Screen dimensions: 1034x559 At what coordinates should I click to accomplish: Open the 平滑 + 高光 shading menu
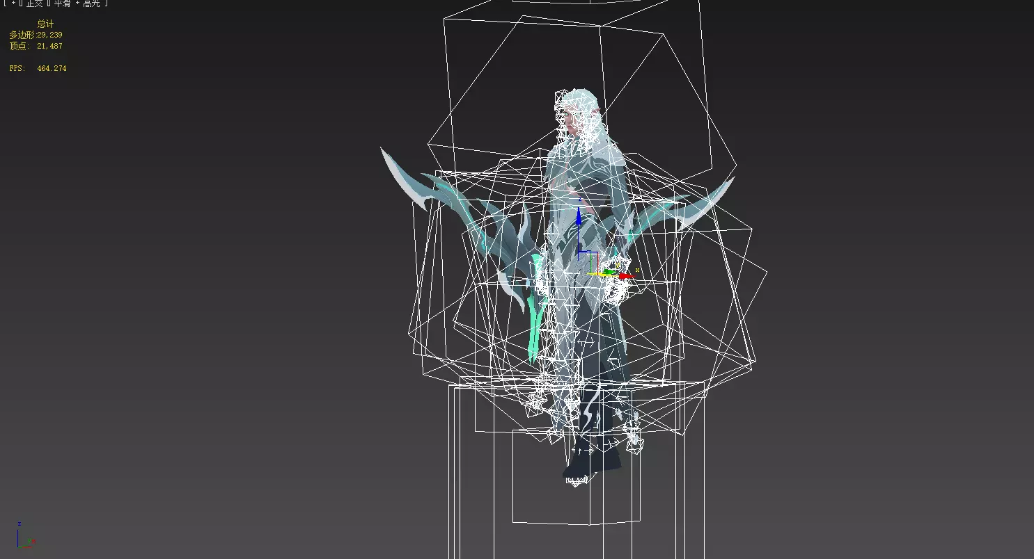click(77, 3)
